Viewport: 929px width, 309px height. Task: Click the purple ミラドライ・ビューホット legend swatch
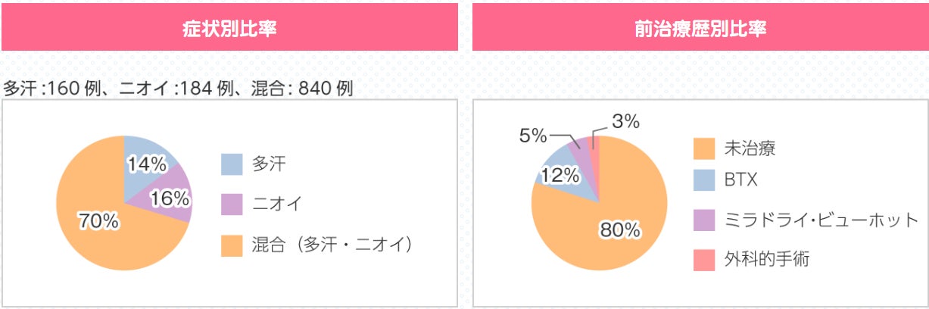[704, 220]
